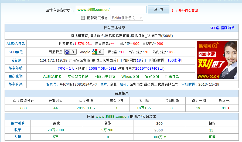The width and height of the screenshot is (242, 142).
Task: Toggle the 更新网页缓存 checkbox
Action: pyautogui.click(x=83, y=18)
